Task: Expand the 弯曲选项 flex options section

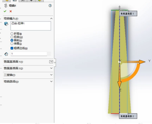Action: 51,81
